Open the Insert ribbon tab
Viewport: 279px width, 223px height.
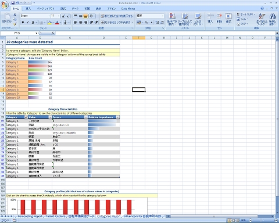[28, 9]
